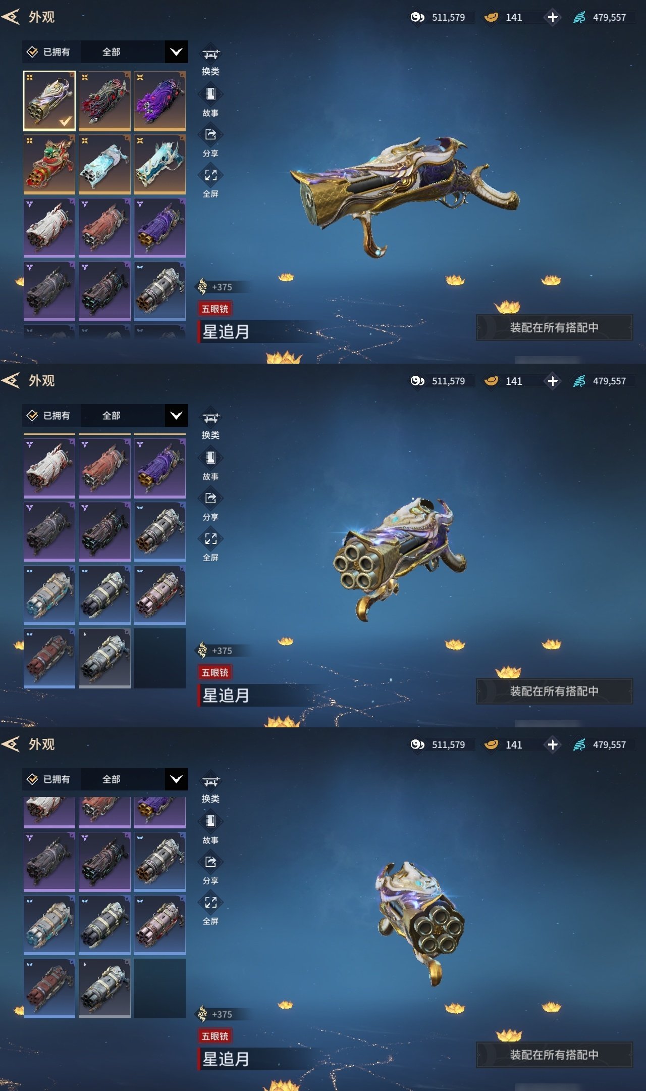Image resolution: width=646 pixels, height=1091 pixels.
Task: Open the 故事 story icon in the top screenshot
Action: 210,94
